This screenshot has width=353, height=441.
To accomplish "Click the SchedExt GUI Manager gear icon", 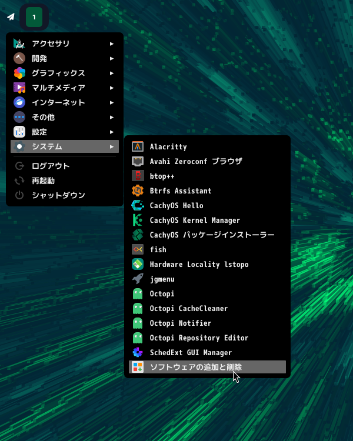I will pos(138,352).
